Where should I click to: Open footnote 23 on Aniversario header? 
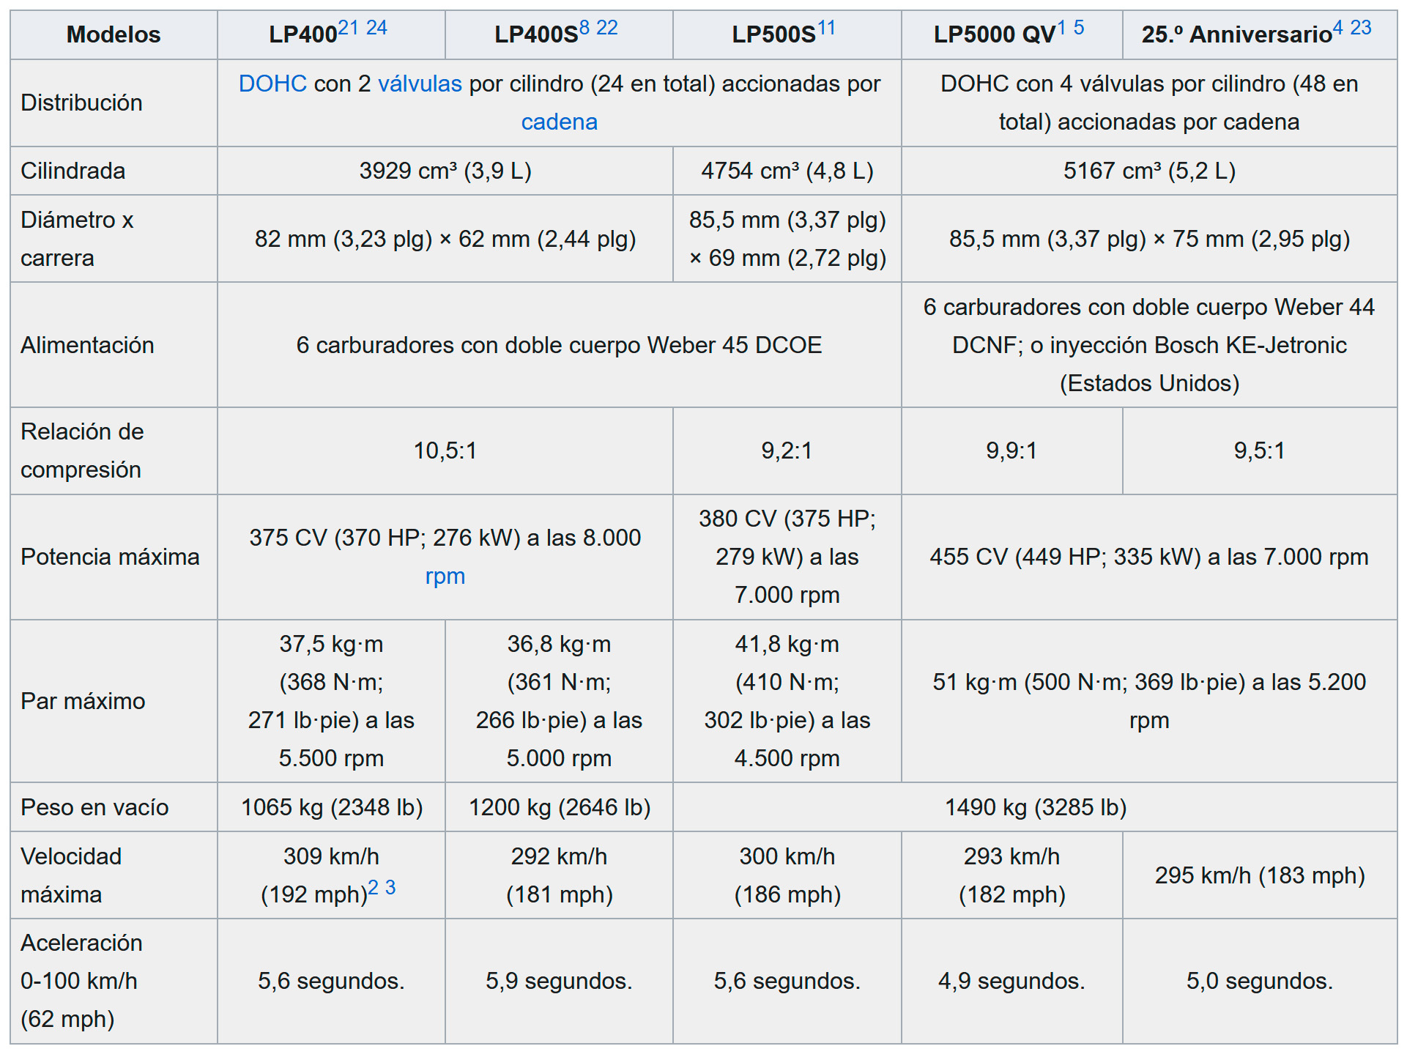(1360, 28)
